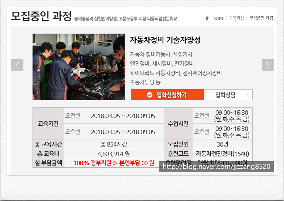Image resolution: width=284 pixels, height=201 pixels.
Task: Click the small arrow on 입학상담
Action: pyautogui.click(x=247, y=95)
